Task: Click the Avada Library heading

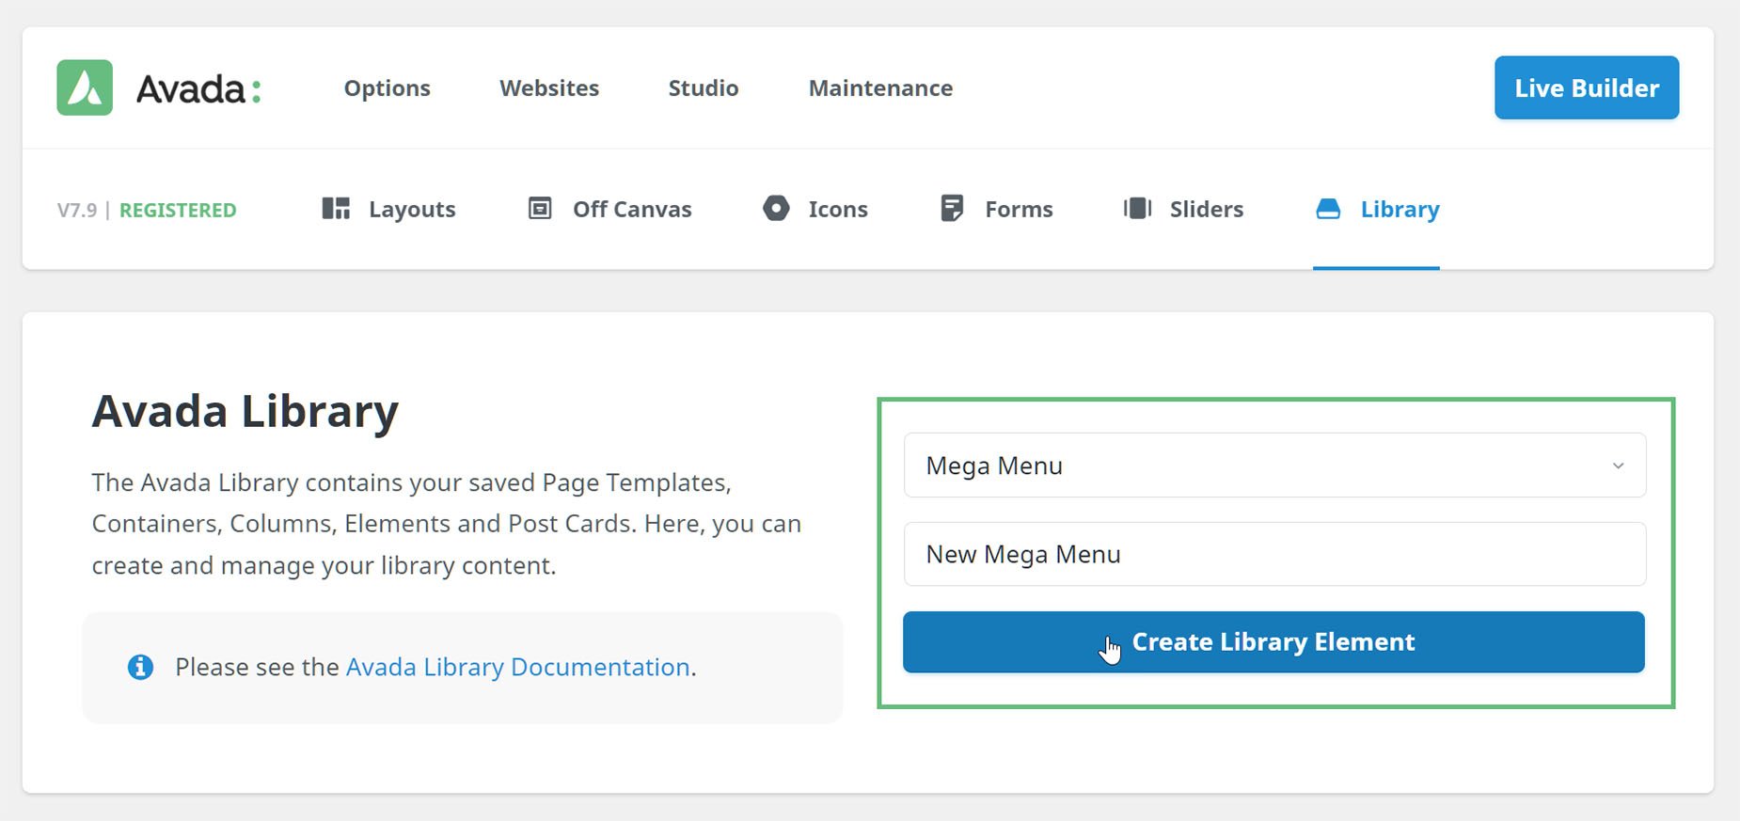Action: (245, 412)
